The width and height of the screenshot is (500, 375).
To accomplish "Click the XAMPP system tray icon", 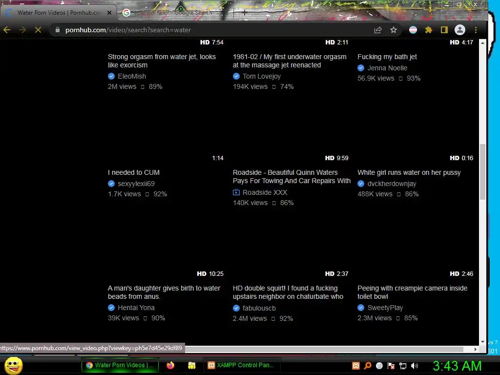I will 356,366.
